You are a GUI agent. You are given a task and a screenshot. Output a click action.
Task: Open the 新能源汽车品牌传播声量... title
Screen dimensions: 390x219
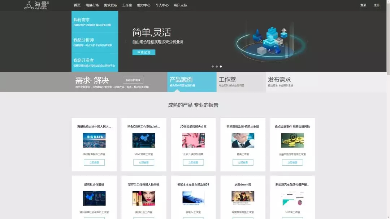[292, 184]
